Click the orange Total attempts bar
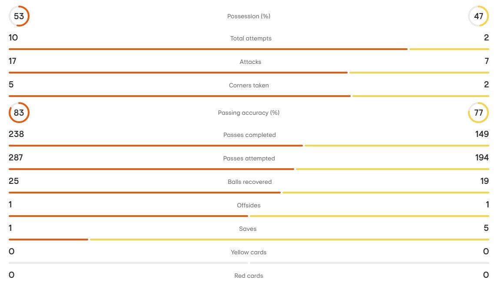This screenshot has height=283, width=498. point(208,49)
